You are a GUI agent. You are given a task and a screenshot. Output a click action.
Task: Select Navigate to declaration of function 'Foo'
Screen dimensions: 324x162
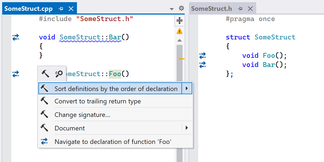coord(113,142)
